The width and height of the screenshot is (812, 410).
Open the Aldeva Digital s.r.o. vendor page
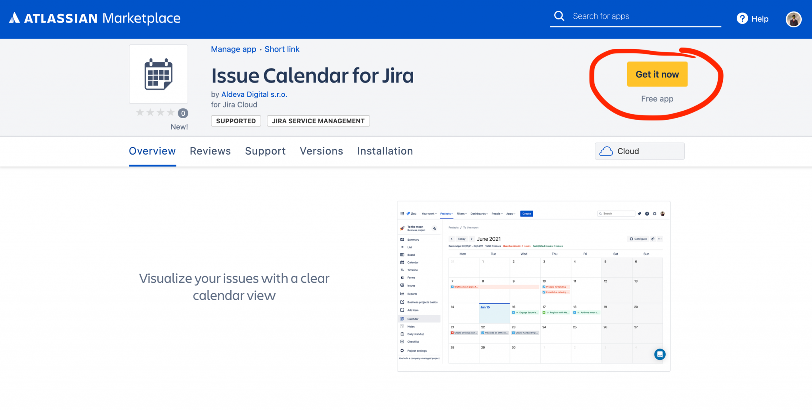point(254,94)
